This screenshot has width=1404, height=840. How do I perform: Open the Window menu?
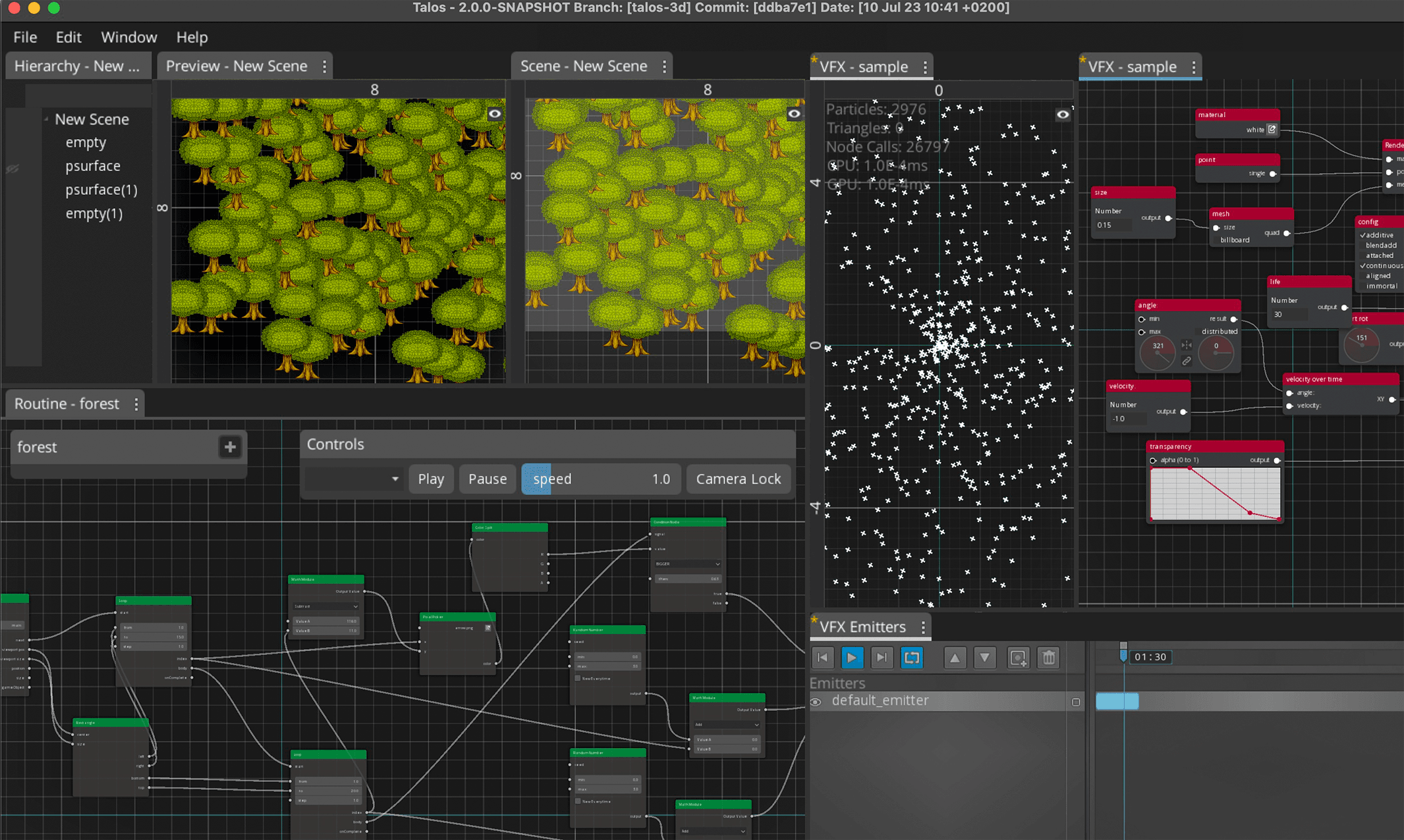tap(128, 38)
